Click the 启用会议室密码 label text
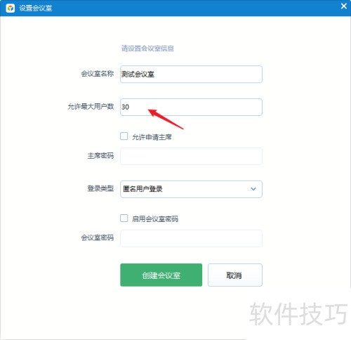This screenshot has height=340, width=351. pos(155,219)
